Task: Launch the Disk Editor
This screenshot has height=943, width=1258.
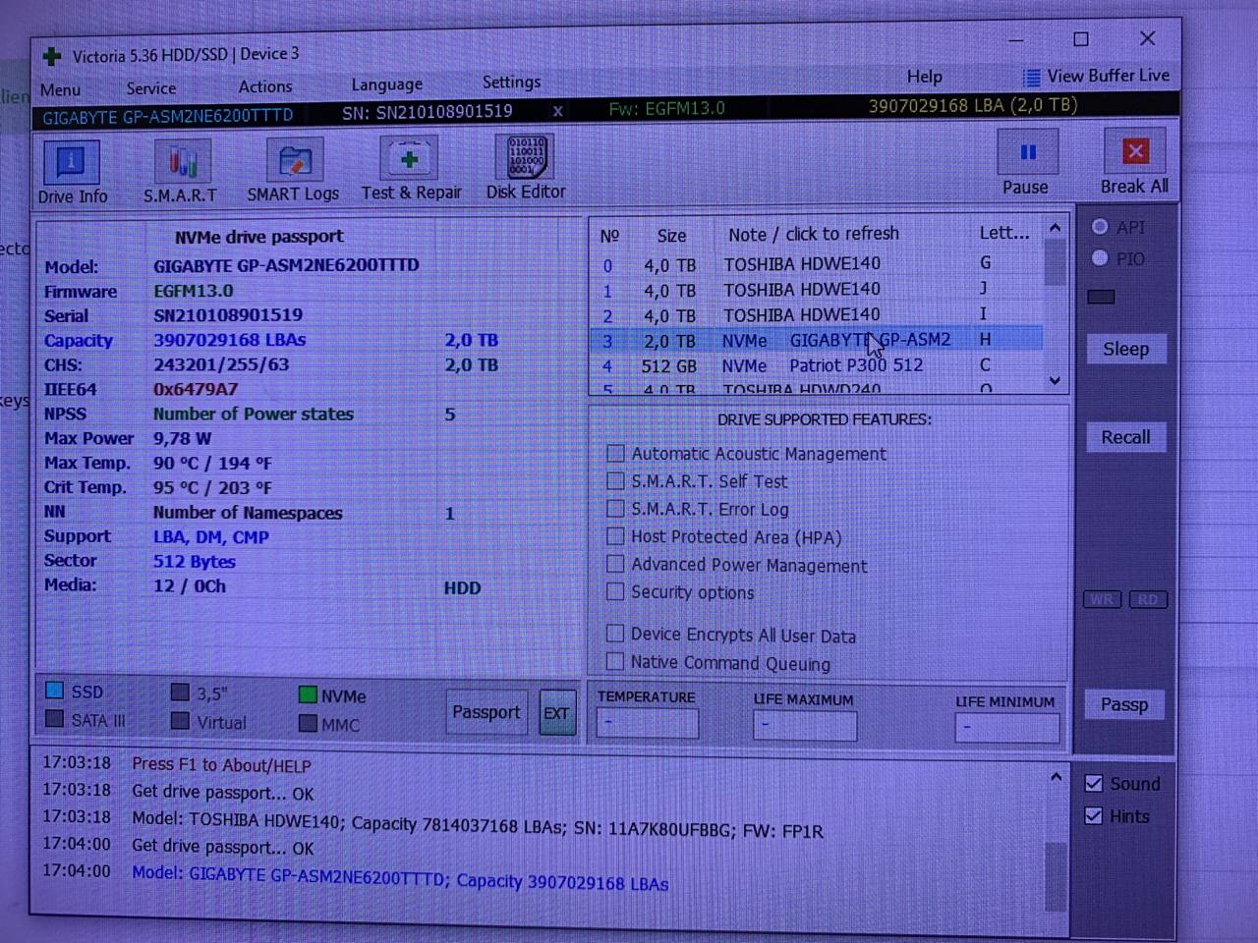Action: (x=526, y=167)
